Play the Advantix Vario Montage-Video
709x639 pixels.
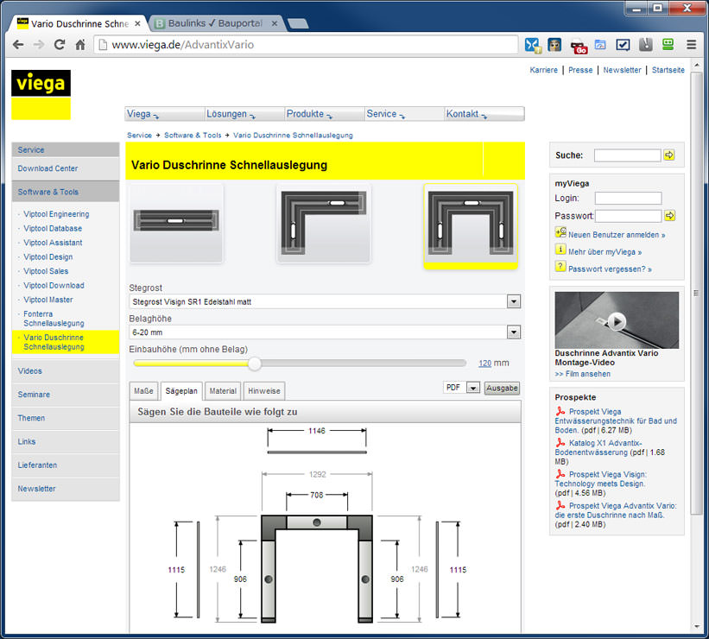(617, 321)
